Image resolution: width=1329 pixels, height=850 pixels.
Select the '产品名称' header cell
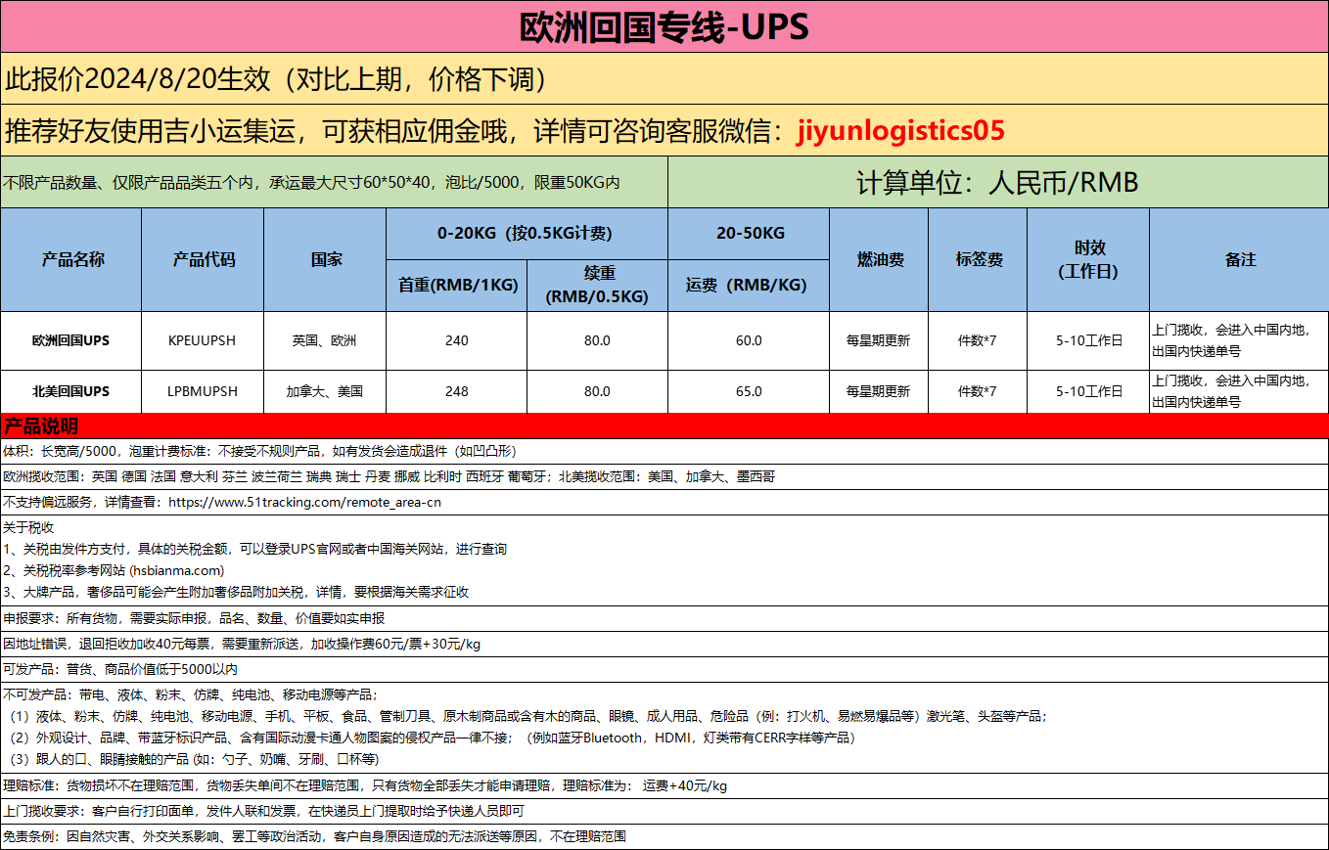pyautogui.click(x=71, y=260)
